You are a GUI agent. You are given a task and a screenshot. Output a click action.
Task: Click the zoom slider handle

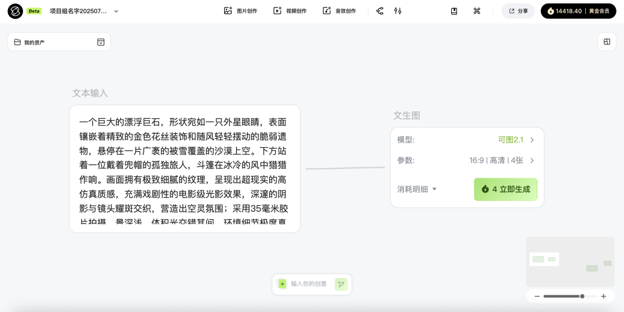[582, 296]
